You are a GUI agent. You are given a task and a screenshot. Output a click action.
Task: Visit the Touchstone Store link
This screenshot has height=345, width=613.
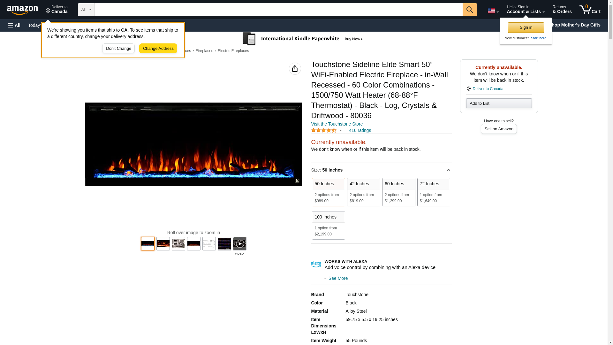[337, 124]
